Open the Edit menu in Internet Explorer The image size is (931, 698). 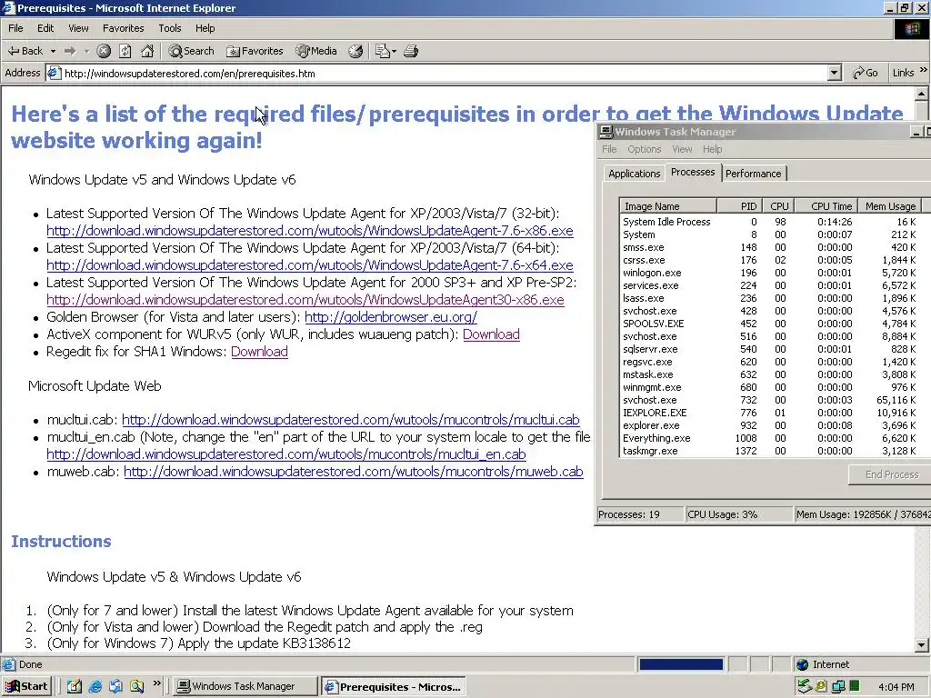(45, 28)
